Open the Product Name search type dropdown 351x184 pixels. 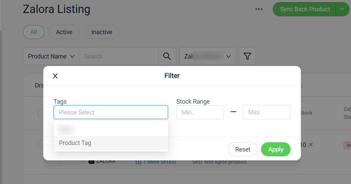click(51, 56)
